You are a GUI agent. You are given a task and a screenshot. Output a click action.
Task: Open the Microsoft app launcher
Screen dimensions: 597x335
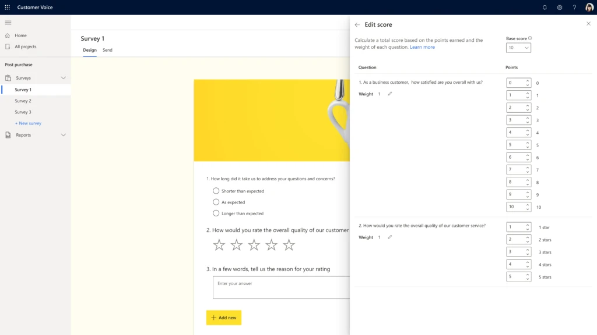tap(8, 7)
